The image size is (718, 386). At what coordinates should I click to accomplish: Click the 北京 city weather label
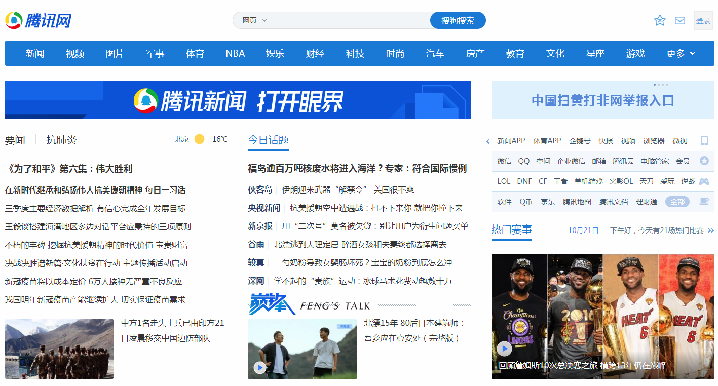point(182,139)
